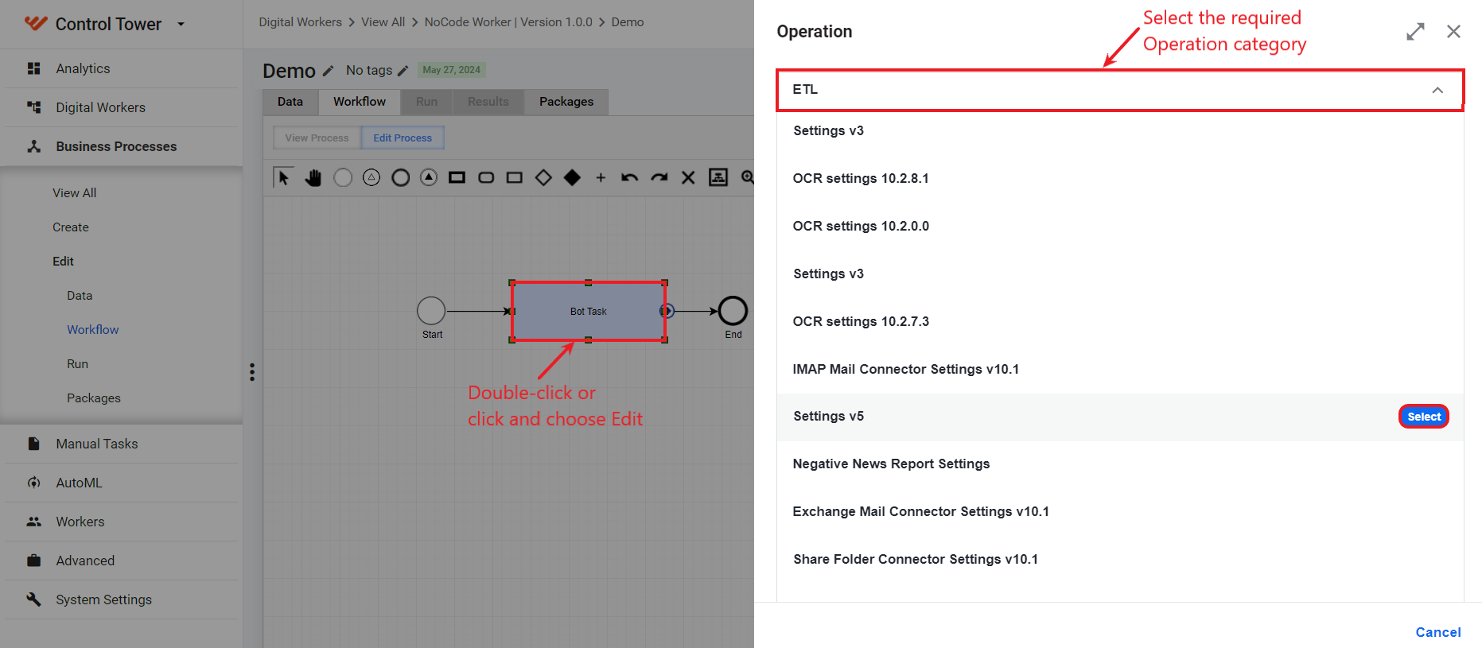This screenshot has height=648, width=1482.
Task: Delete selection with the X tool
Action: coord(688,177)
